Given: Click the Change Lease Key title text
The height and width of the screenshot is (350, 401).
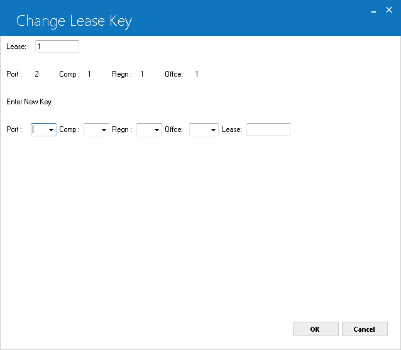Looking at the screenshot, I should (x=74, y=21).
